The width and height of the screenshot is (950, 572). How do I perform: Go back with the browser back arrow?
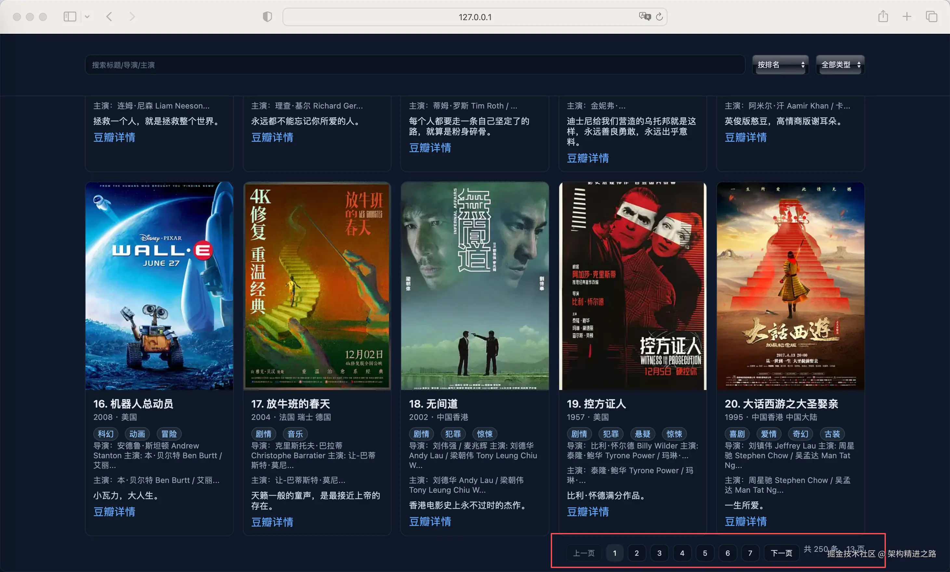pyautogui.click(x=110, y=17)
